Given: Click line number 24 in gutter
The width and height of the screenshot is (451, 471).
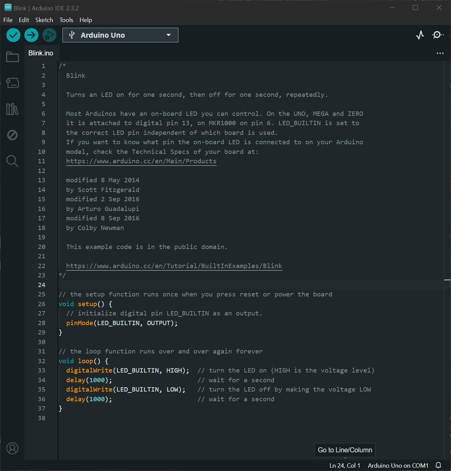Looking at the screenshot, I should click(x=41, y=285).
